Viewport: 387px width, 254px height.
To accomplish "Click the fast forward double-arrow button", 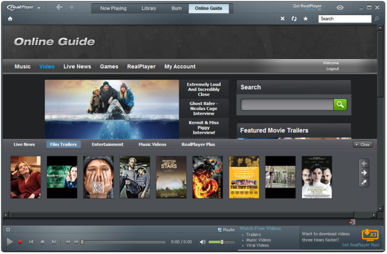I will [76, 242].
